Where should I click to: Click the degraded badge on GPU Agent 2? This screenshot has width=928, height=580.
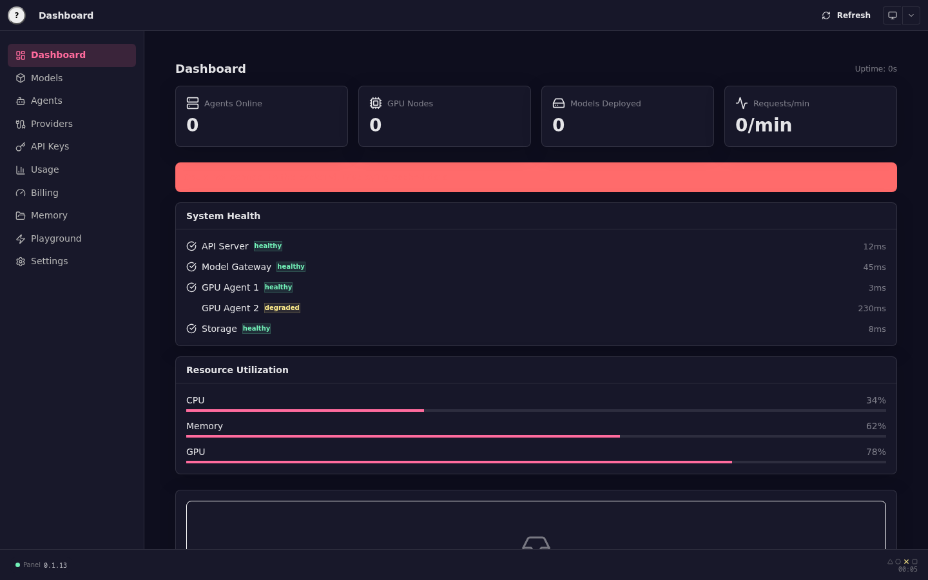point(282,308)
